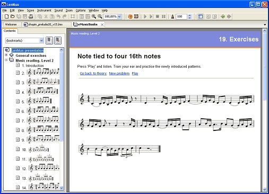The image size is (269, 194).
Task: Click the add bookmark icon
Action: (x=49, y=40)
